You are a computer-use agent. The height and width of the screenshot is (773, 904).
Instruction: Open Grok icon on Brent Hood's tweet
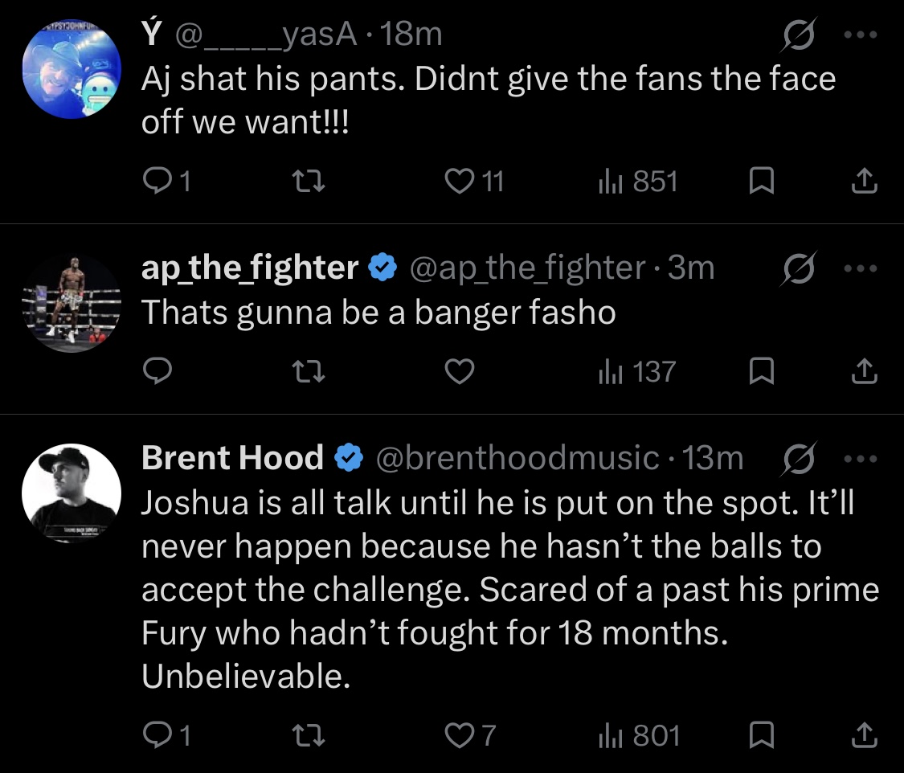799,459
